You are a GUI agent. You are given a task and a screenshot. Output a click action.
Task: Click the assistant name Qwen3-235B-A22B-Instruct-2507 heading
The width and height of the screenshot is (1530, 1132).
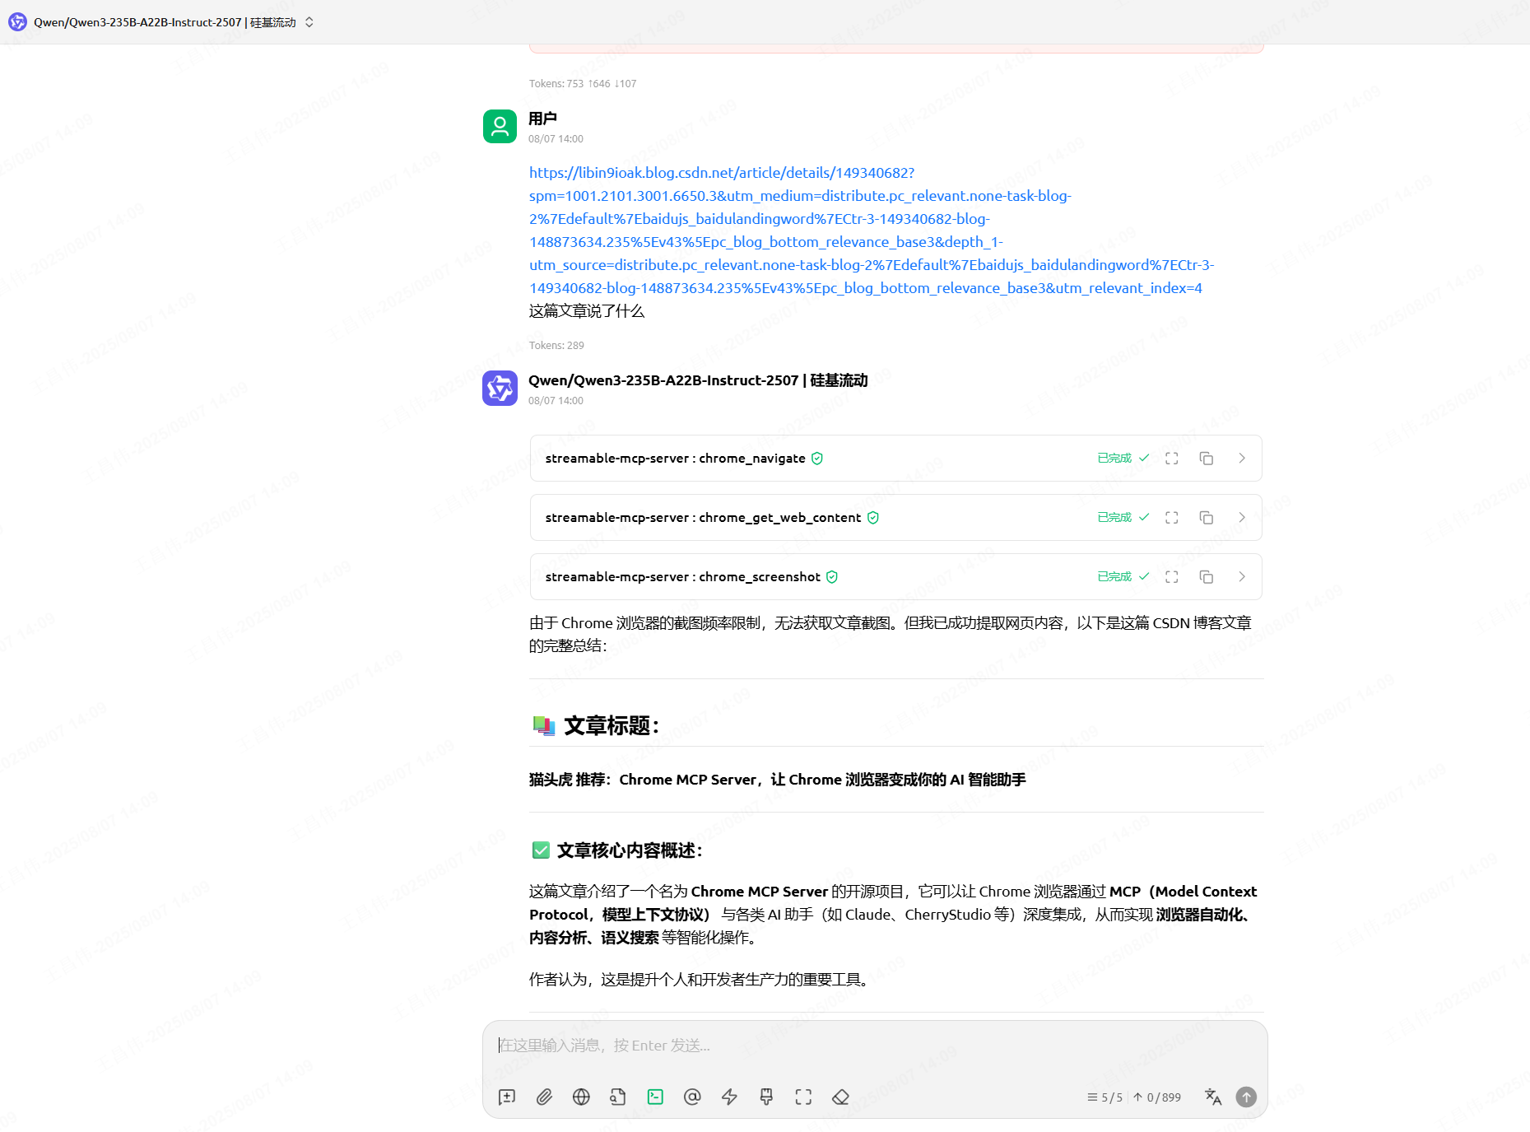[698, 380]
